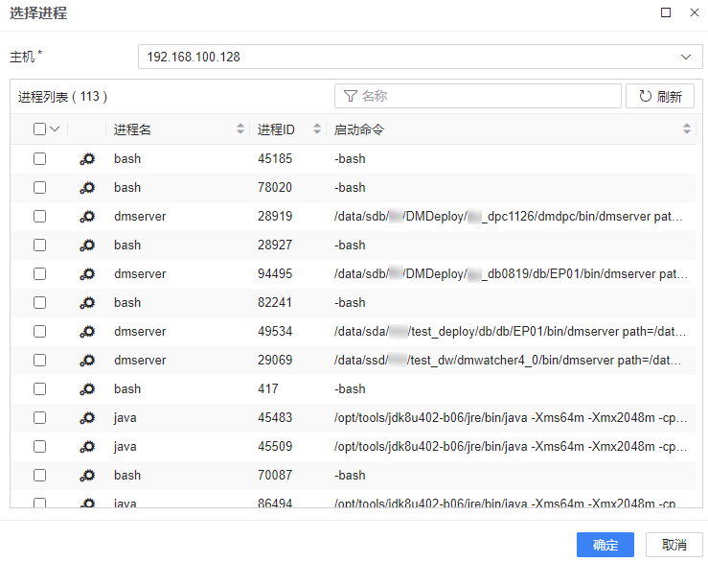Tick checkbox for bash process 70087
Image resolution: width=708 pixels, height=562 pixels.
point(39,475)
